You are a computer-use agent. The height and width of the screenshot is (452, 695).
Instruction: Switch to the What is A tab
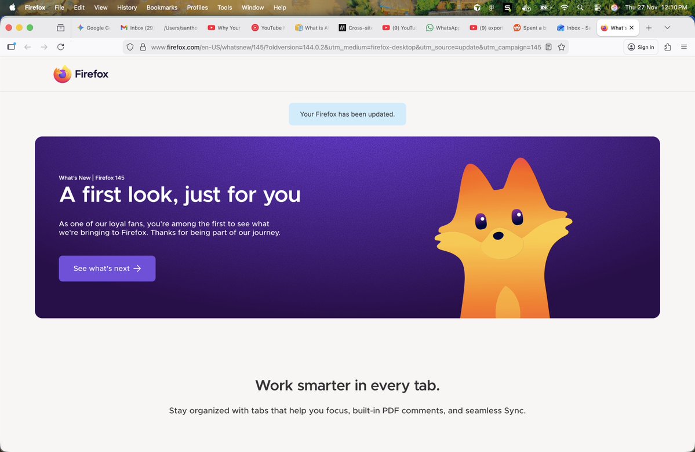[x=311, y=27]
